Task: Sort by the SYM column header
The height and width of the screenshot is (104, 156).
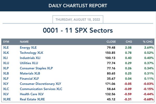Action: point(6,42)
